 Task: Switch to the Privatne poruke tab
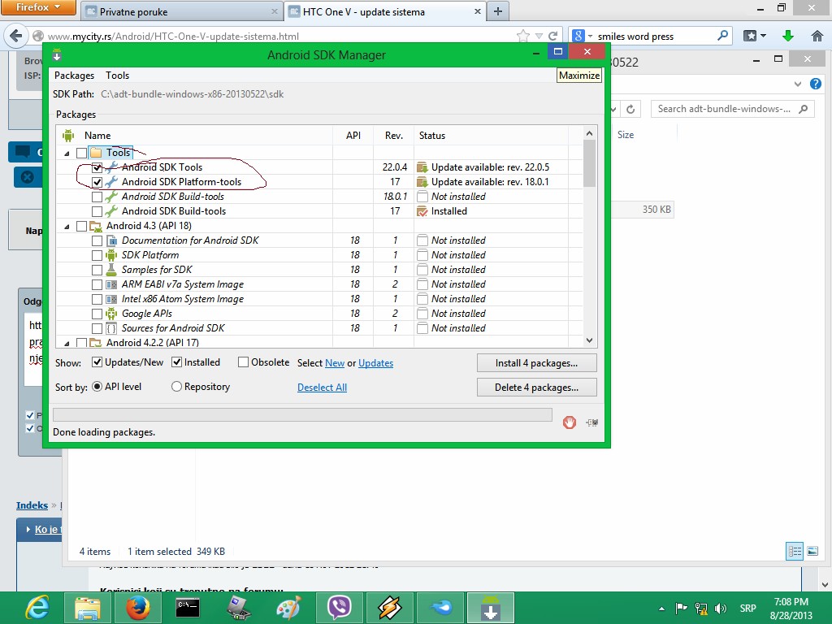180,11
